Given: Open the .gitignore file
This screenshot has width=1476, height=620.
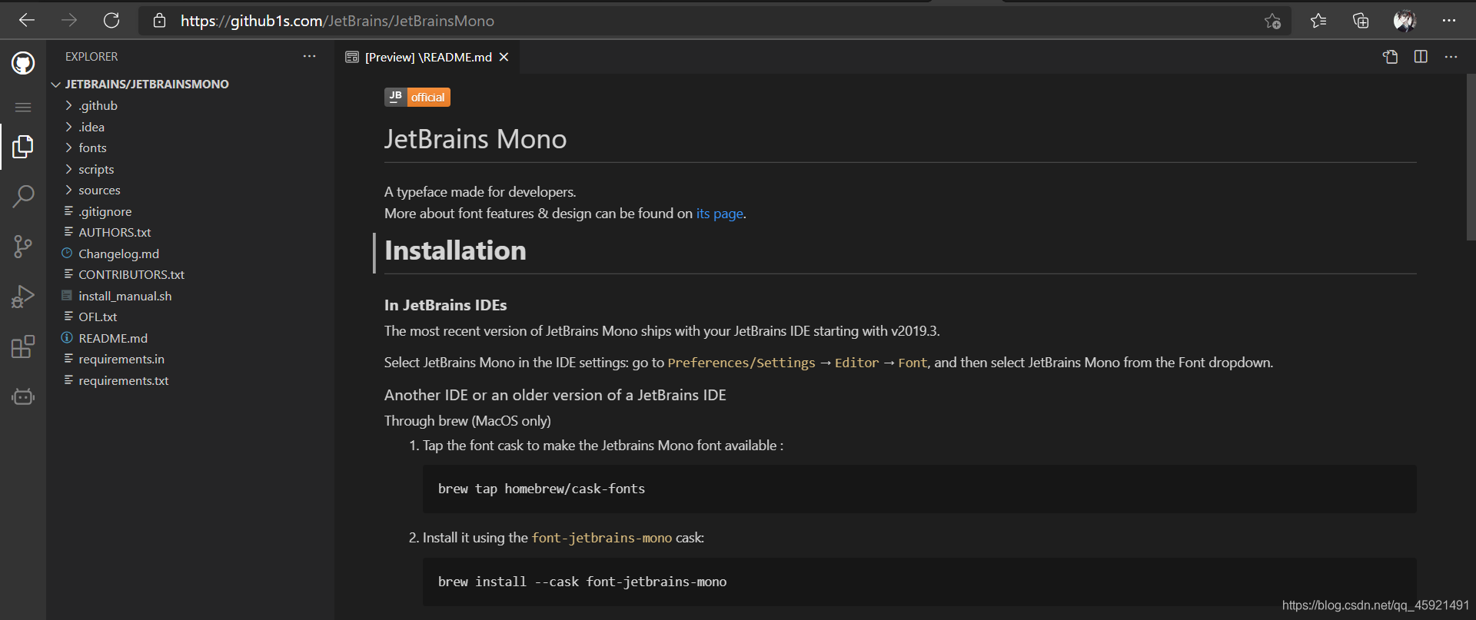Looking at the screenshot, I should point(105,211).
